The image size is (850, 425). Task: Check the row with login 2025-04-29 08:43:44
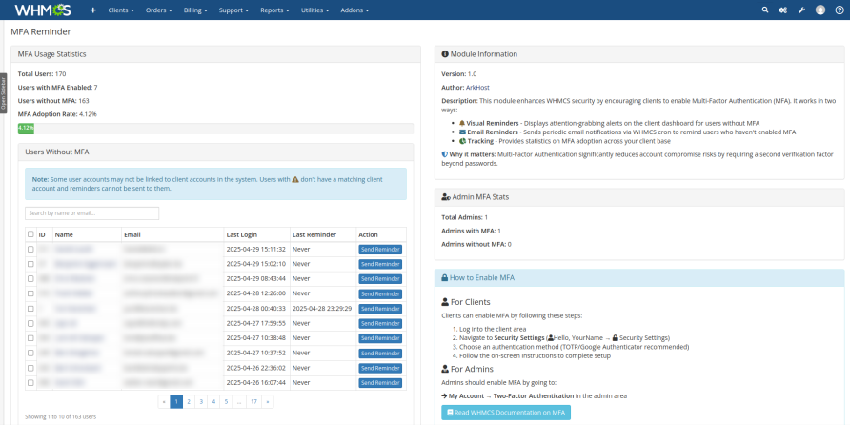(30, 278)
